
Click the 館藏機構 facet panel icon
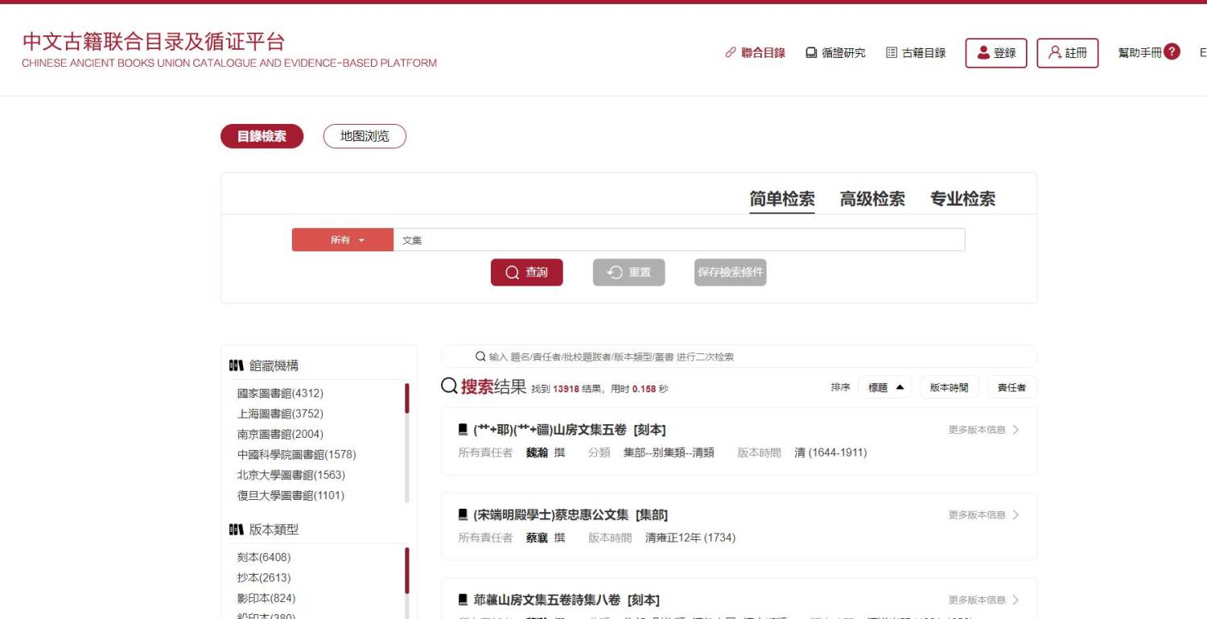[x=234, y=364]
